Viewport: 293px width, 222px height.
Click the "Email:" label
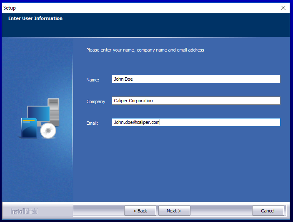tap(92, 123)
